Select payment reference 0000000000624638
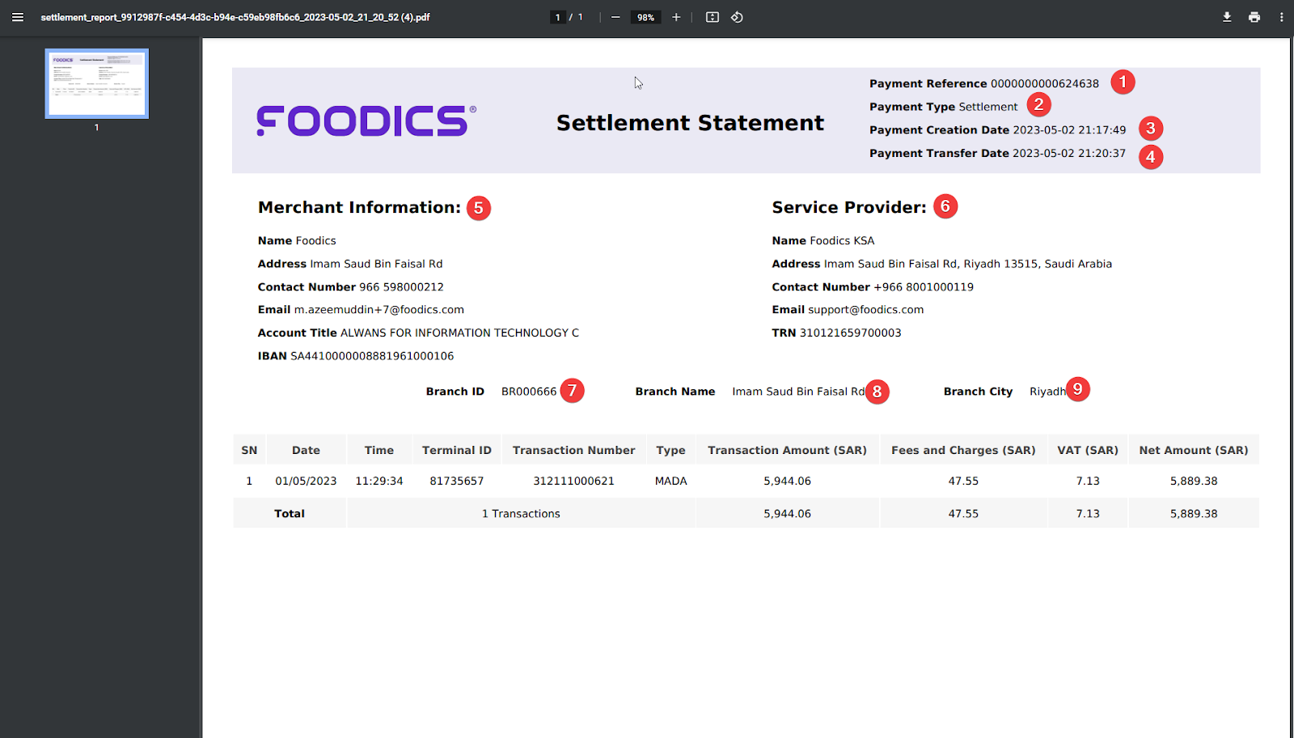 tap(1045, 83)
